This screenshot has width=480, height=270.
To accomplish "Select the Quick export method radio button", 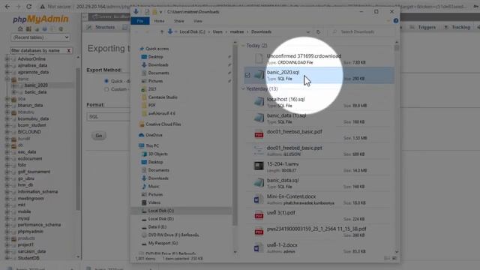I will (x=106, y=81).
